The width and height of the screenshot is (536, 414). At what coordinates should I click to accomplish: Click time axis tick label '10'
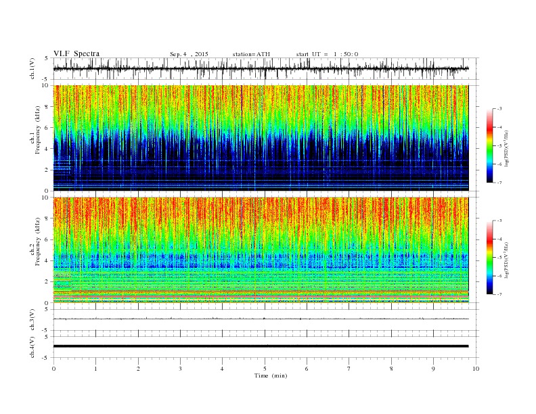click(x=476, y=369)
